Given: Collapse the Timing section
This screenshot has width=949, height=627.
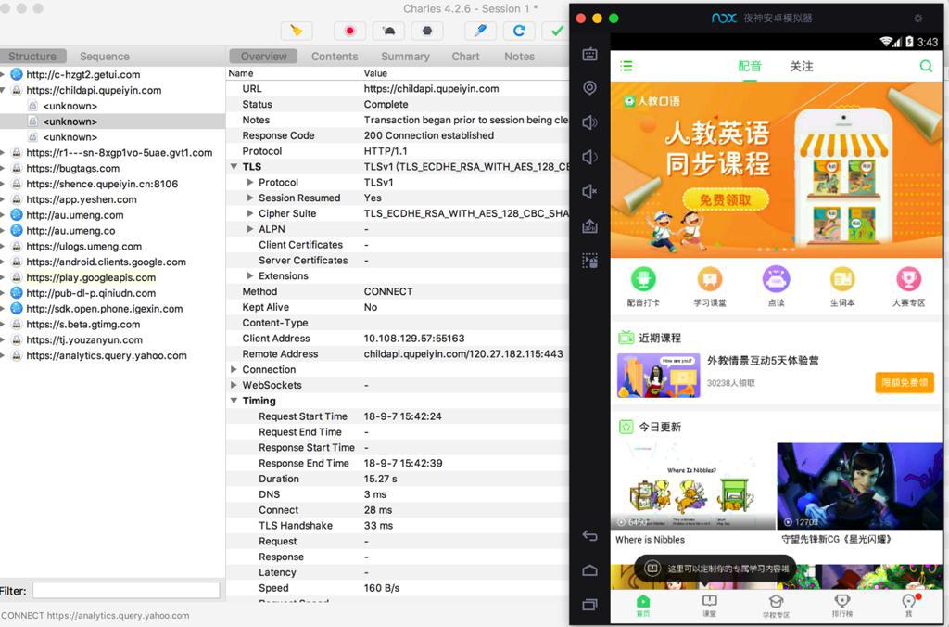Looking at the screenshot, I should pos(234,401).
